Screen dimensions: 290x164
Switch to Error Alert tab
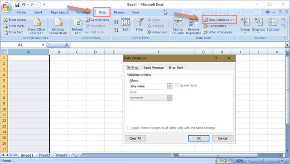click(176, 68)
